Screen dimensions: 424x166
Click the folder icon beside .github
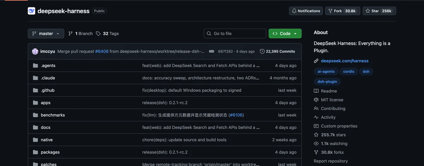[x=35, y=90]
